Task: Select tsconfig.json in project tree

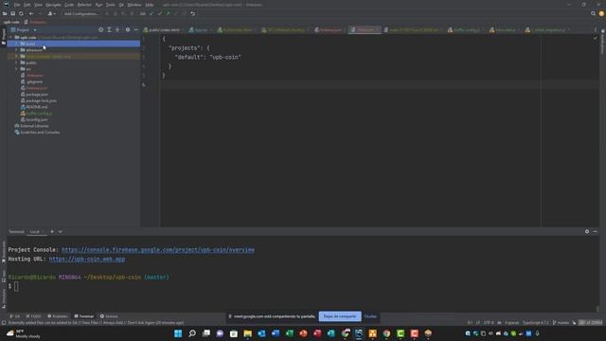Action: coord(37,119)
